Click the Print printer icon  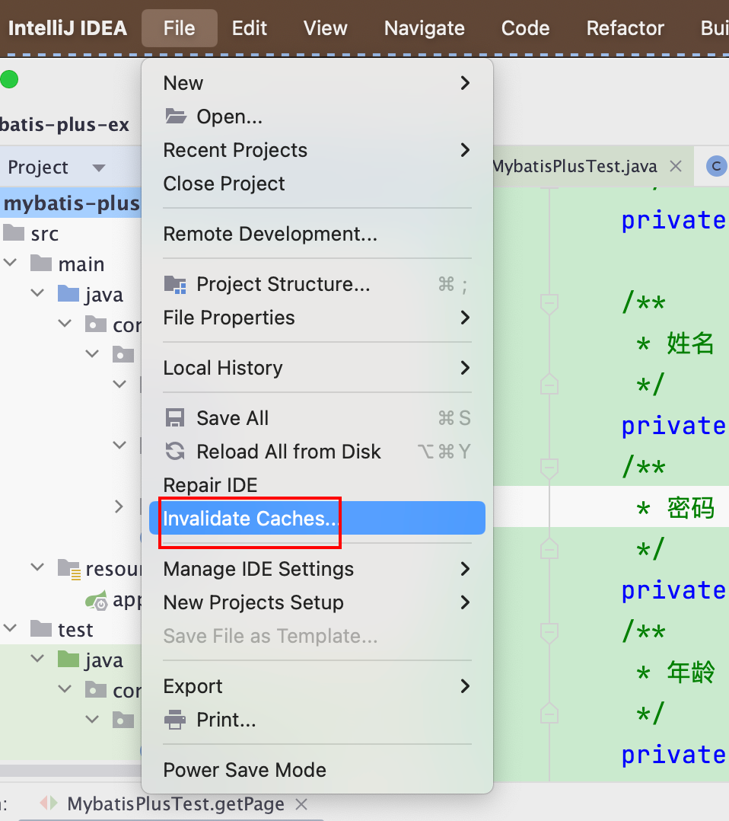(x=175, y=720)
